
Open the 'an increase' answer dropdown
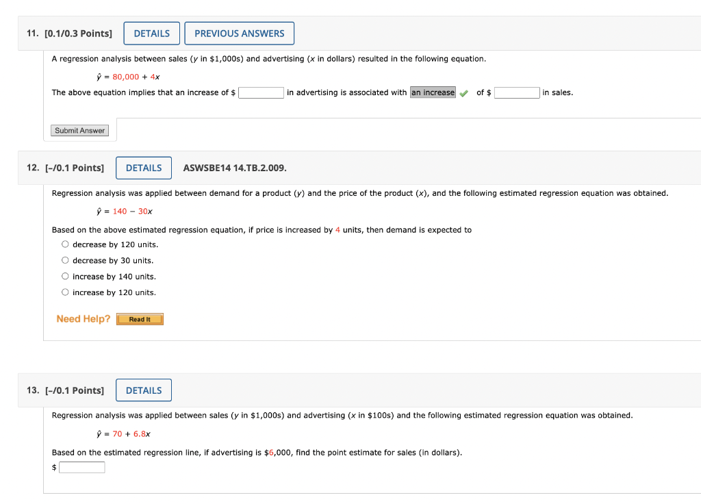click(x=433, y=92)
